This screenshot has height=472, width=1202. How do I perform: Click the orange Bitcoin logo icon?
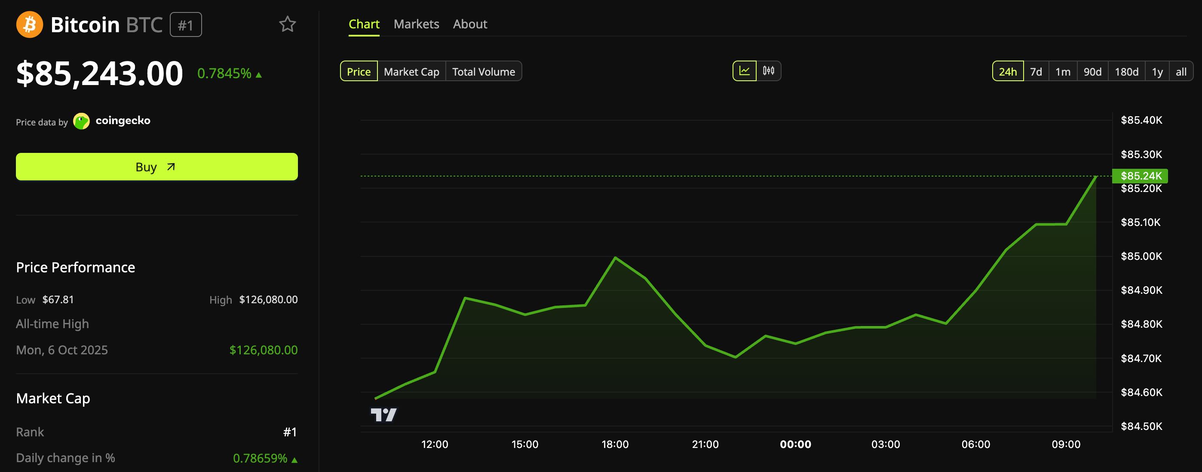pos(29,24)
